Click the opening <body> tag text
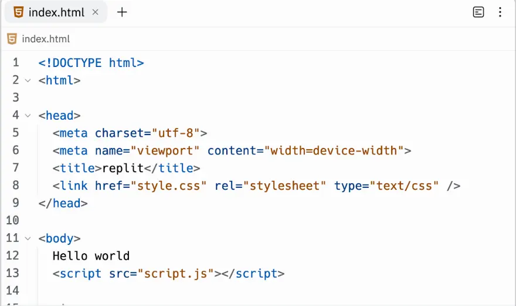The image size is (516, 306). click(60, 238)
